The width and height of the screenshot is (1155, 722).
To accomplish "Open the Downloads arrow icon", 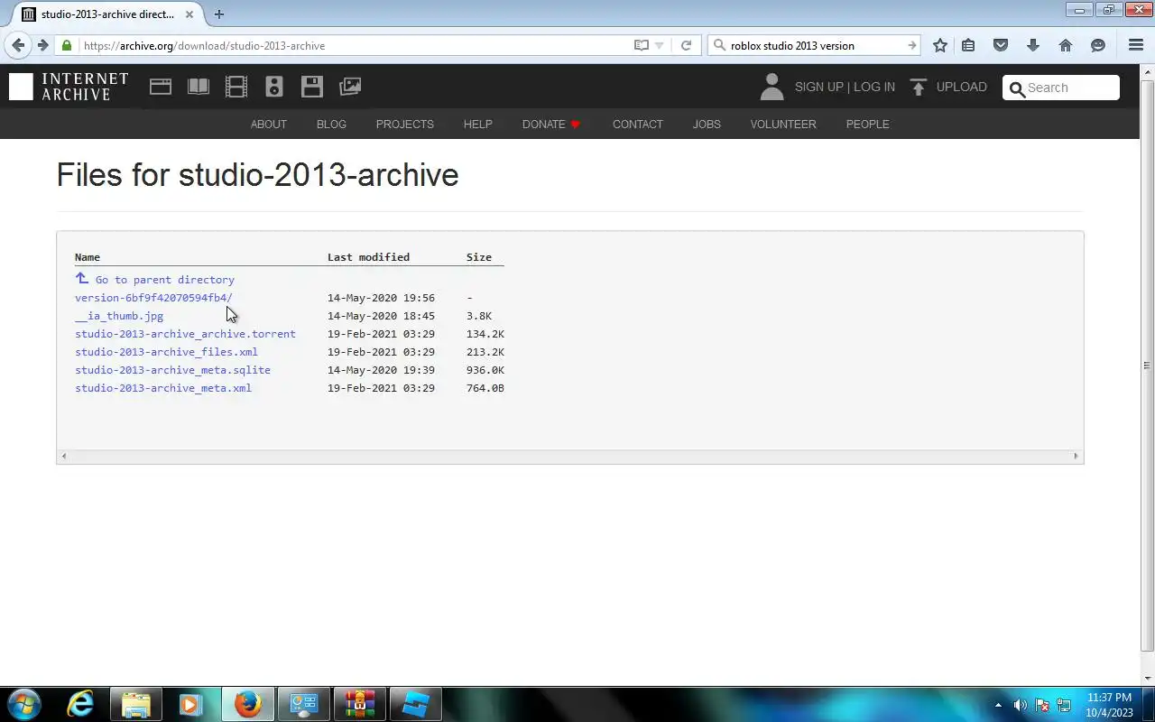I will click(x=1033, y=45).
